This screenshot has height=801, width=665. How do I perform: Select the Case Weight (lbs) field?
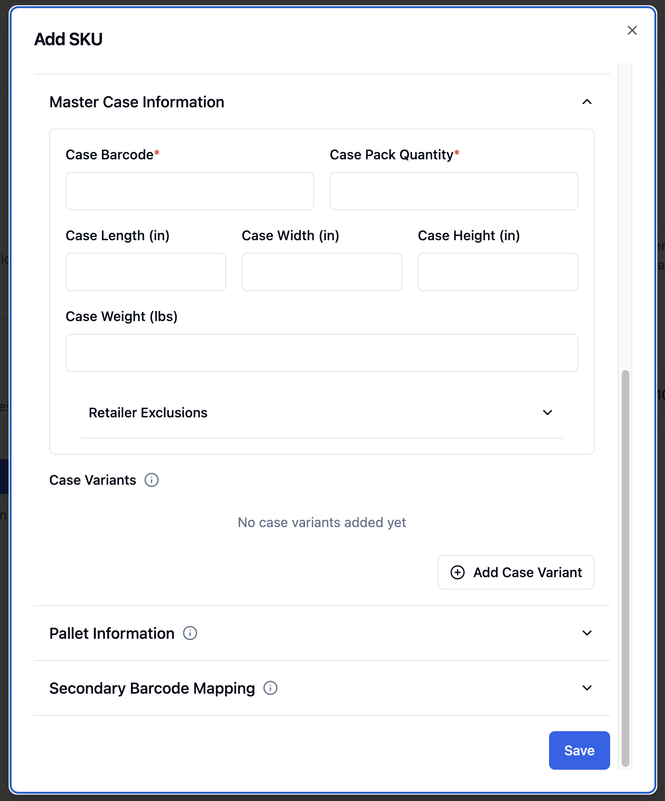click(322, 353)
